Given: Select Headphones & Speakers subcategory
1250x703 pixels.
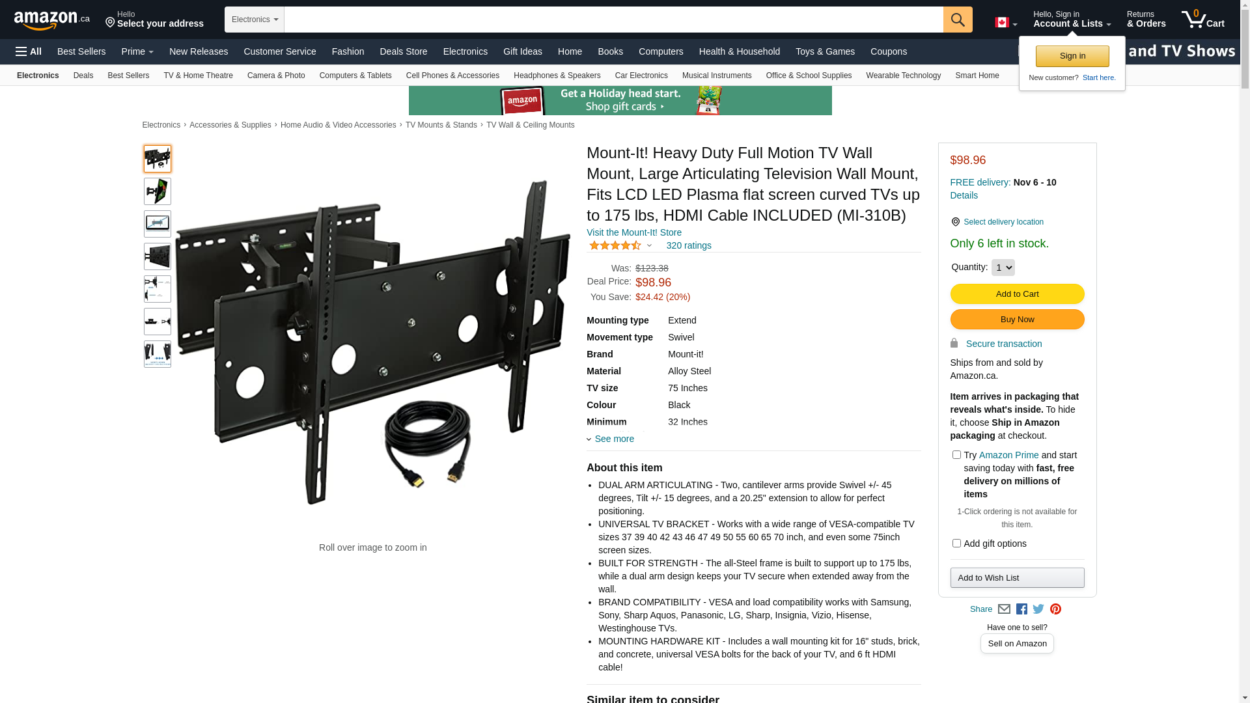Looking at the screenshot, I should coord(557,76).
